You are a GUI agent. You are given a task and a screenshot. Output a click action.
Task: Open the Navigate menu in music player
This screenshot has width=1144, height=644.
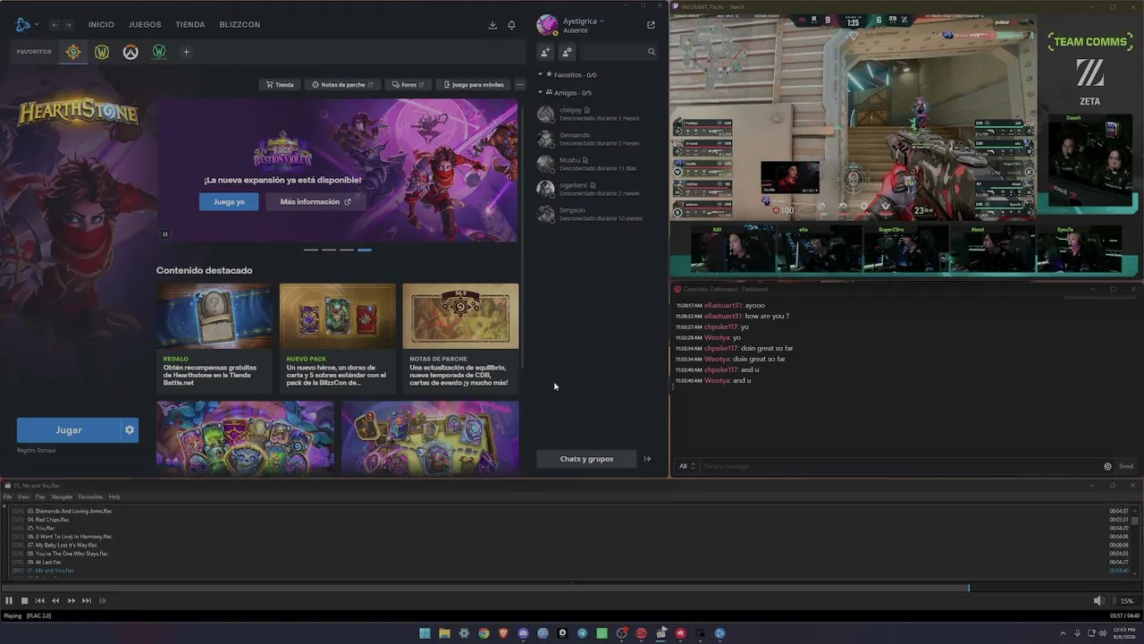tap(62, 496)
